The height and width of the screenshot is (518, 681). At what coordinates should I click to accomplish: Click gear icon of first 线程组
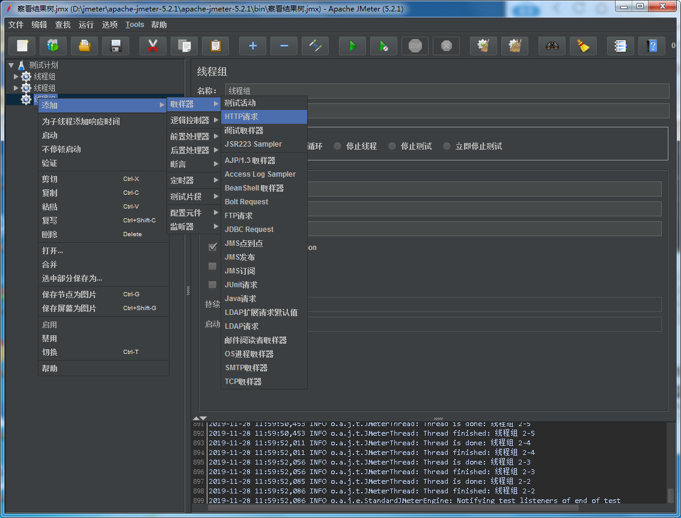pos(26,76)
